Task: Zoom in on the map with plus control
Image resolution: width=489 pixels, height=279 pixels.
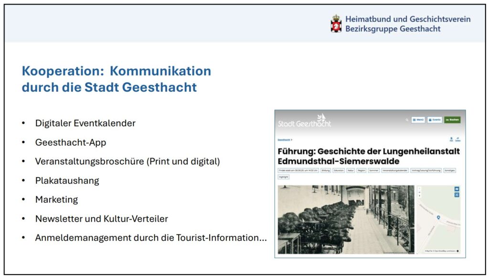Action: pyautogui.click(x=419, y=189)
